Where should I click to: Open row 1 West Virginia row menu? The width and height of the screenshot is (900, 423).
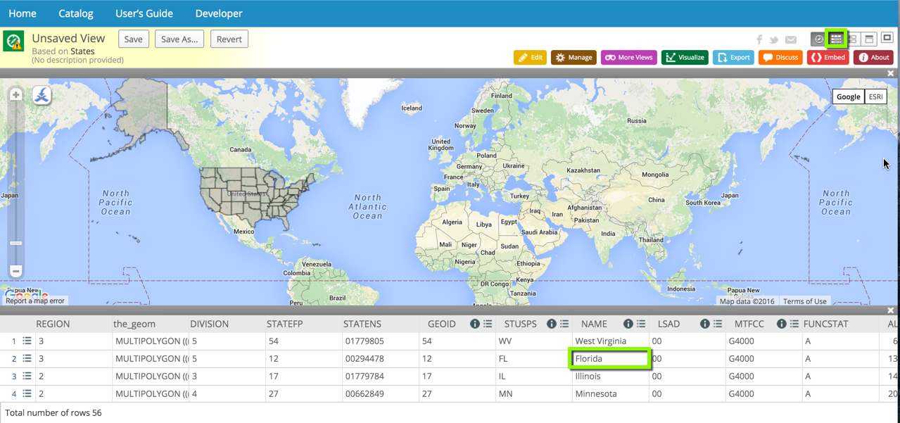[27, 341]
